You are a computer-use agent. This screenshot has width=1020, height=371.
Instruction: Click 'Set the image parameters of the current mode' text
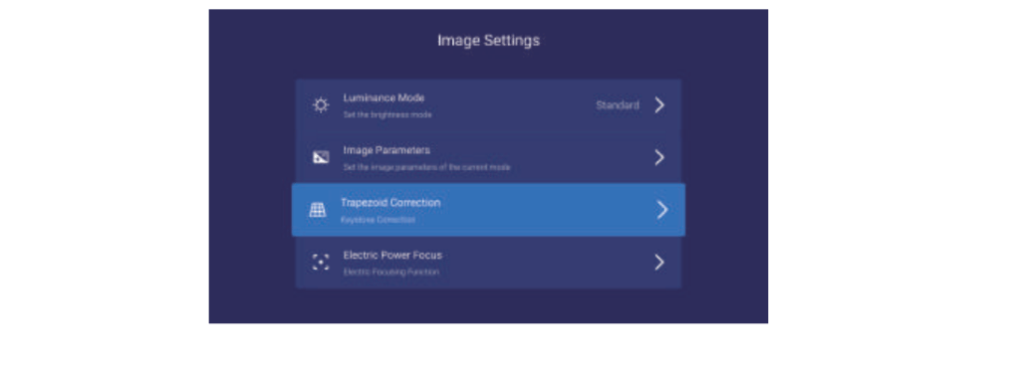point(426,168)
